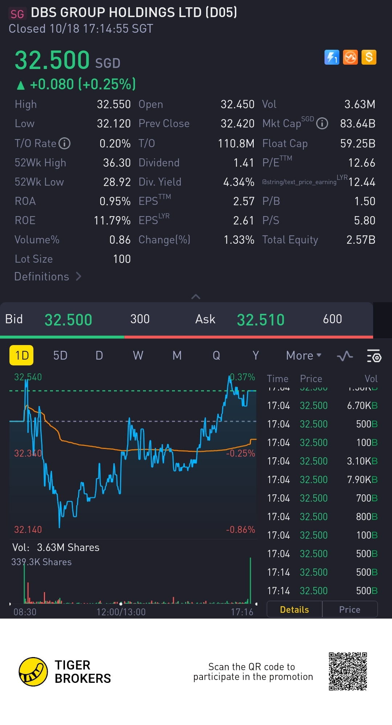
Task: Tap the P/B value 1.50
Action: point(365,201)
